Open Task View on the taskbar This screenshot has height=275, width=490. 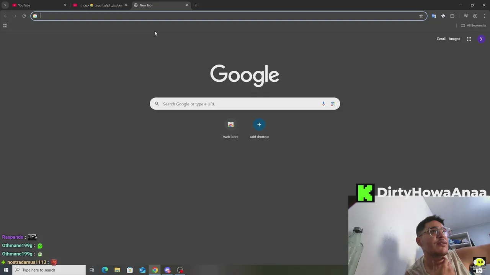[x=92, y=270]
